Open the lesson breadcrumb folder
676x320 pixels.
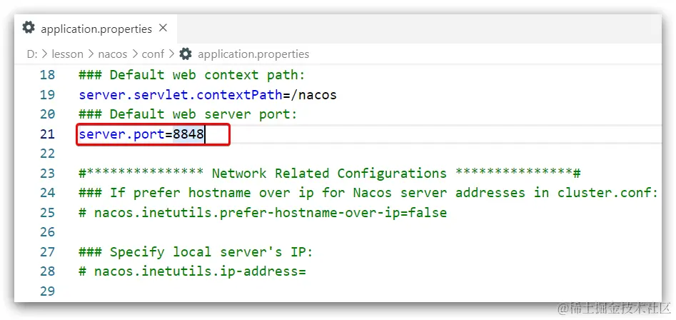tap(67, 54)
